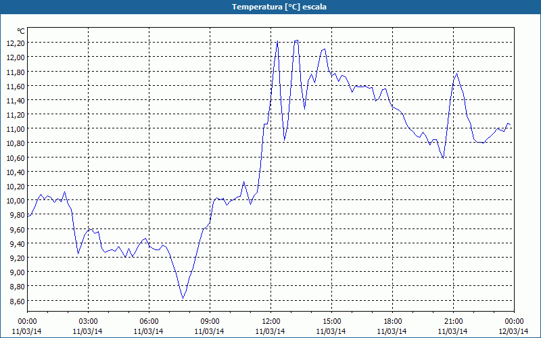Click the 11/03/14 date under 21:00
Image resolution: width=541 pixels, height=338 pixels.
453,331
